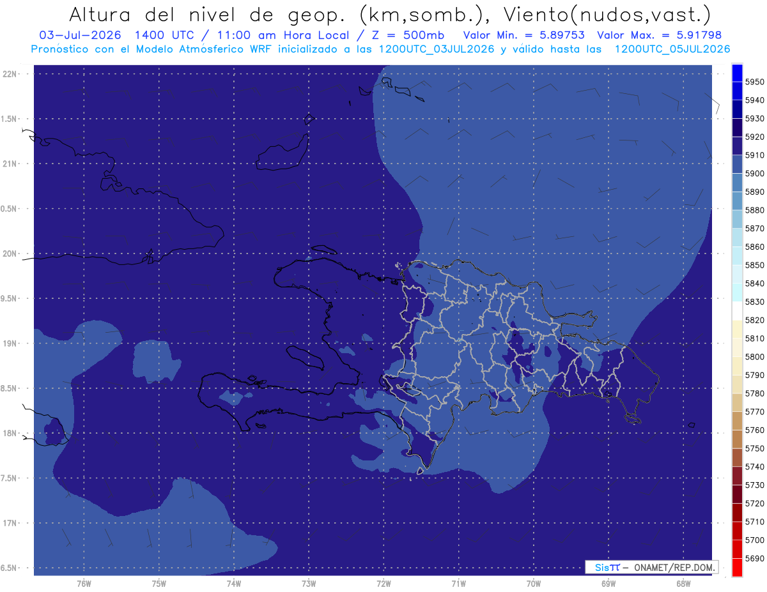
Task: Click the '69W' longitude label
Action: pyautogui.click(x=608, y=583)
